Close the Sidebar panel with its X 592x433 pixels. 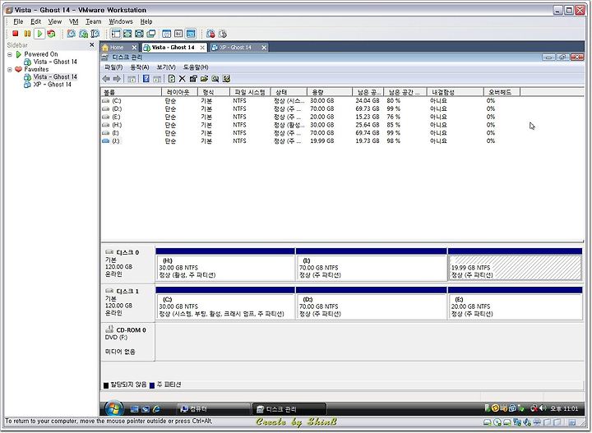(x=92, y=45)
